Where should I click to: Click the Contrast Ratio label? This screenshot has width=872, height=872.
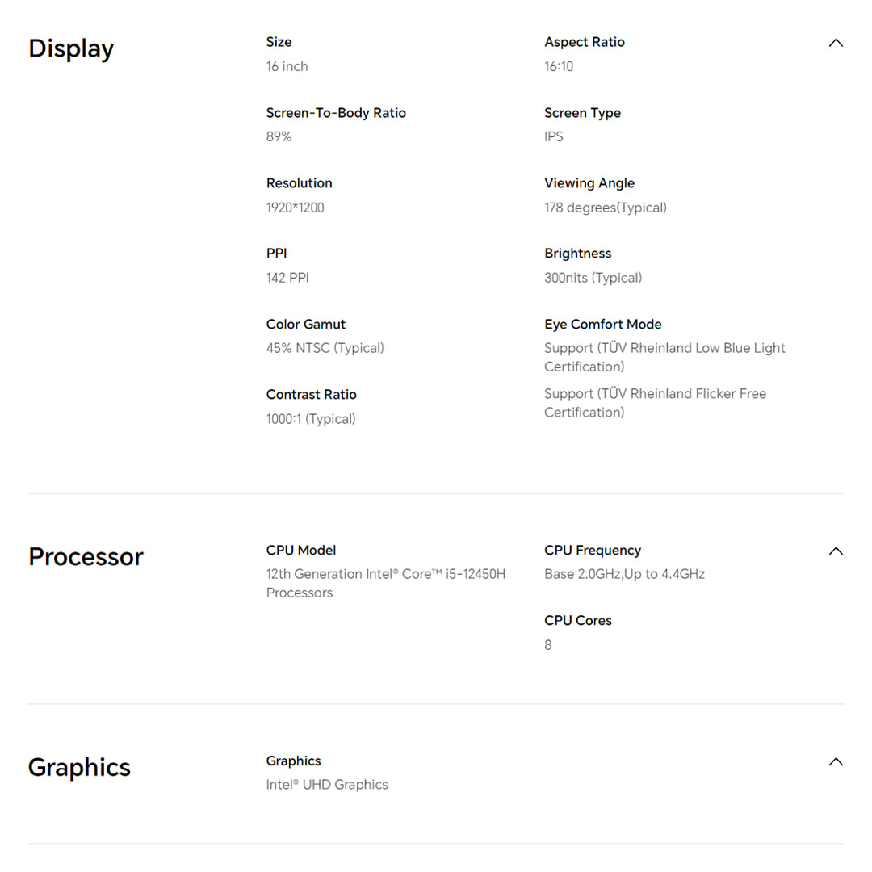click(x=312, y=395)
